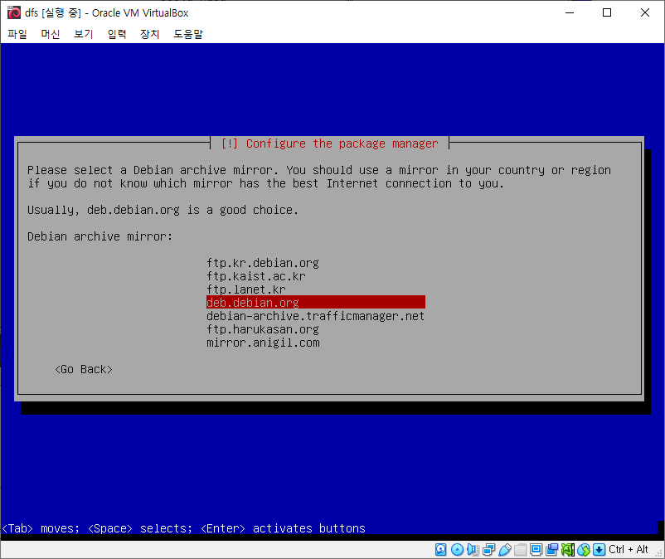Minimize the VirtualBox window
Screen dimensions: 665x559
coord(570,12)
